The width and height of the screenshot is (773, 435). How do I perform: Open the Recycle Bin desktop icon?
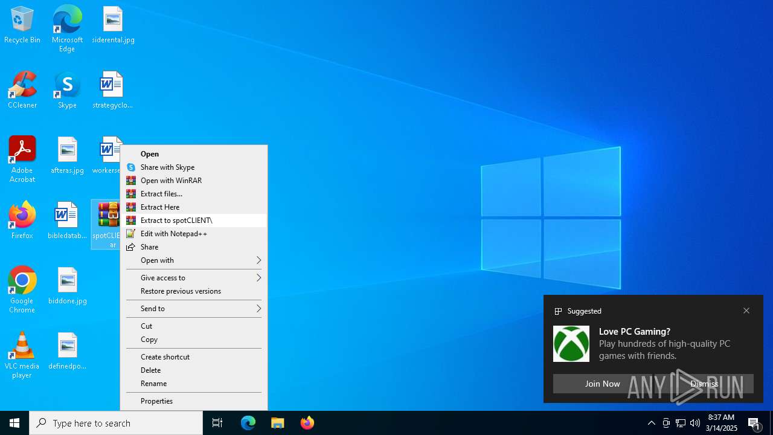pos(22,25)
